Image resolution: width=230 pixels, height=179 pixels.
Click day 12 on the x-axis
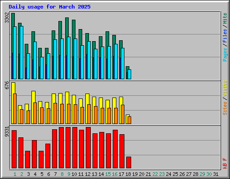88,174
